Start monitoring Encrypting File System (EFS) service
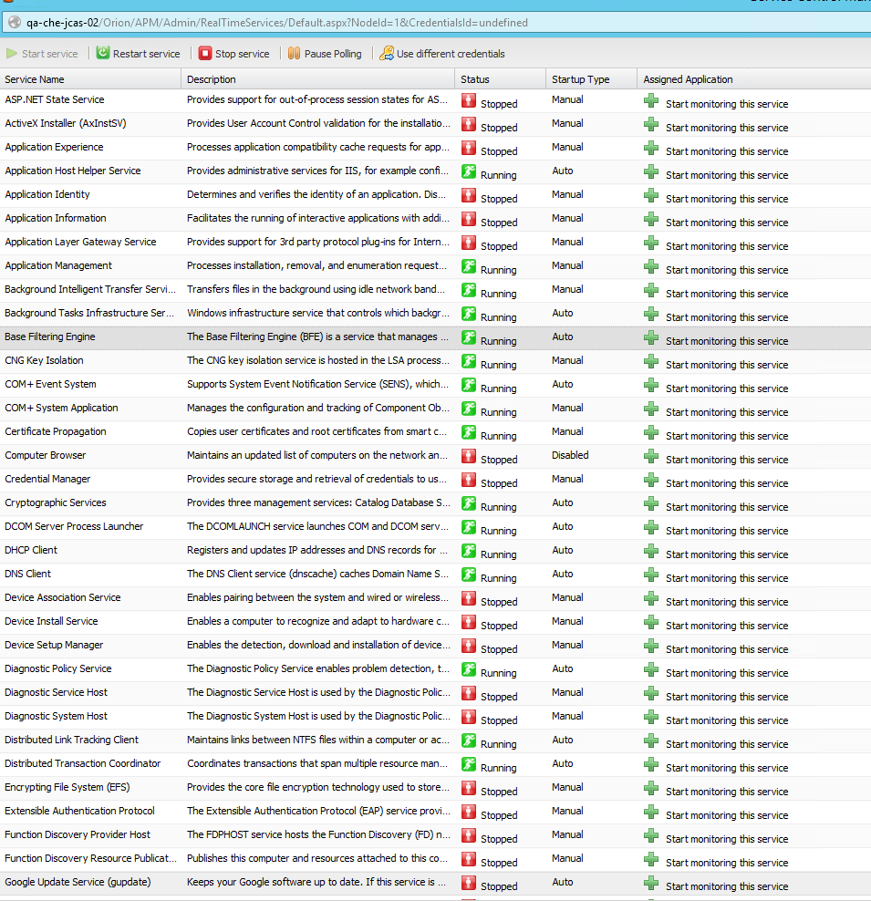Image resolution: width=871 pixels, height=901 pixels. (x=727, y=792)
